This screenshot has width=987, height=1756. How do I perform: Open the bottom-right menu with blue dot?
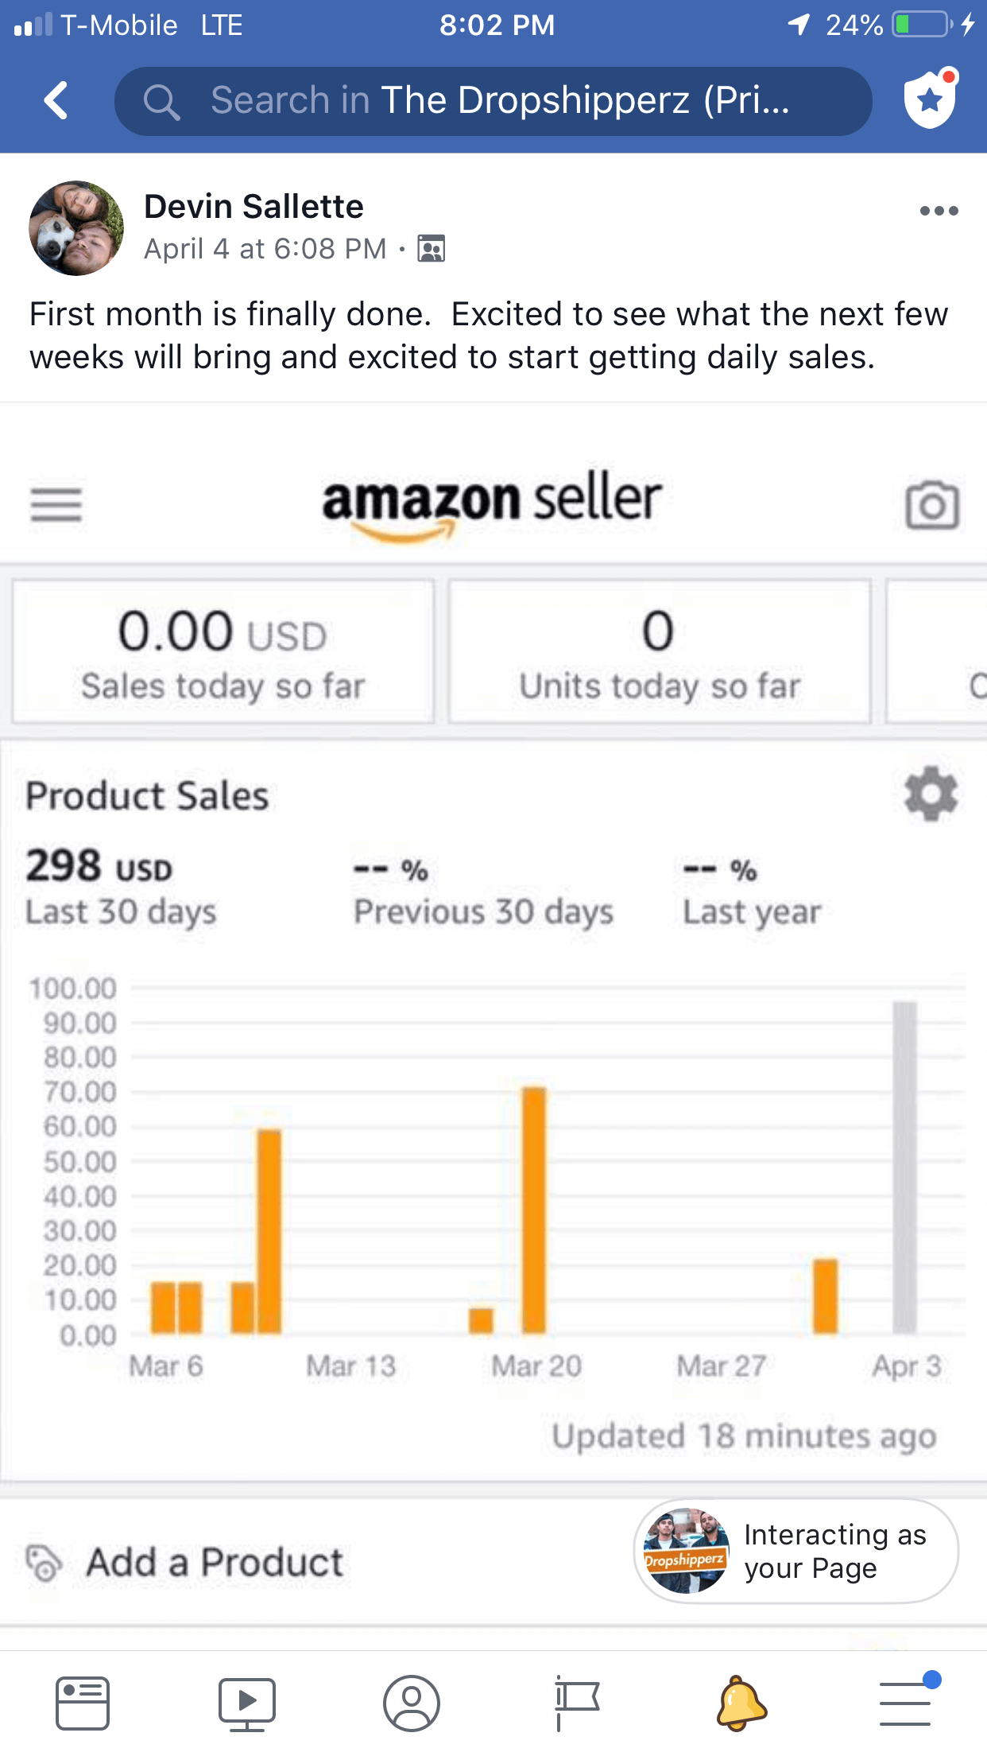(x=906, y=1704)
